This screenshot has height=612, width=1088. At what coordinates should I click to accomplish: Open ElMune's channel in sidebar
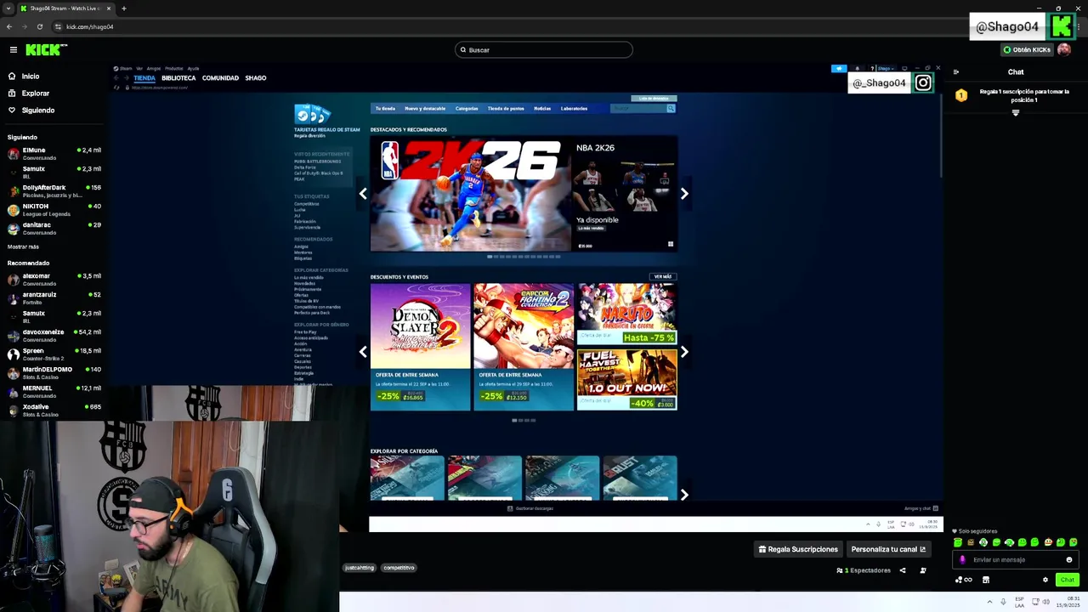coord(54,154)
